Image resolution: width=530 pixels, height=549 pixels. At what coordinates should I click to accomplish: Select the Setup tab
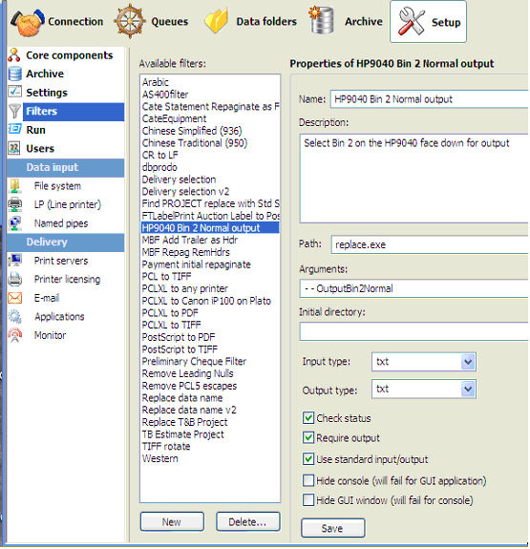(x=428, y=22)
